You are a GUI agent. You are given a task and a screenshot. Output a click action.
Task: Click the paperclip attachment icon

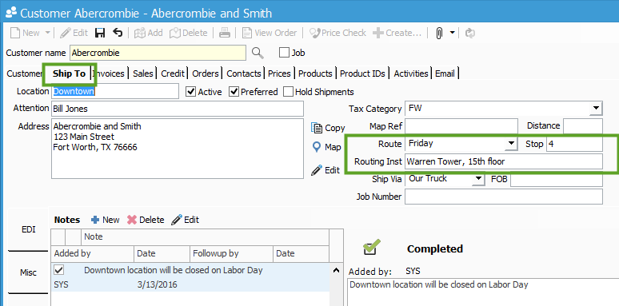(x=439, y=33)
